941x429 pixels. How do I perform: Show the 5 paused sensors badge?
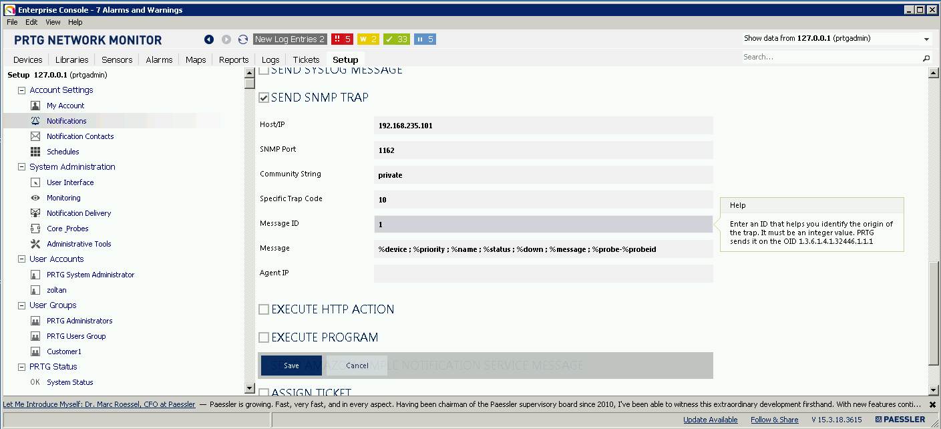(425, 39)
